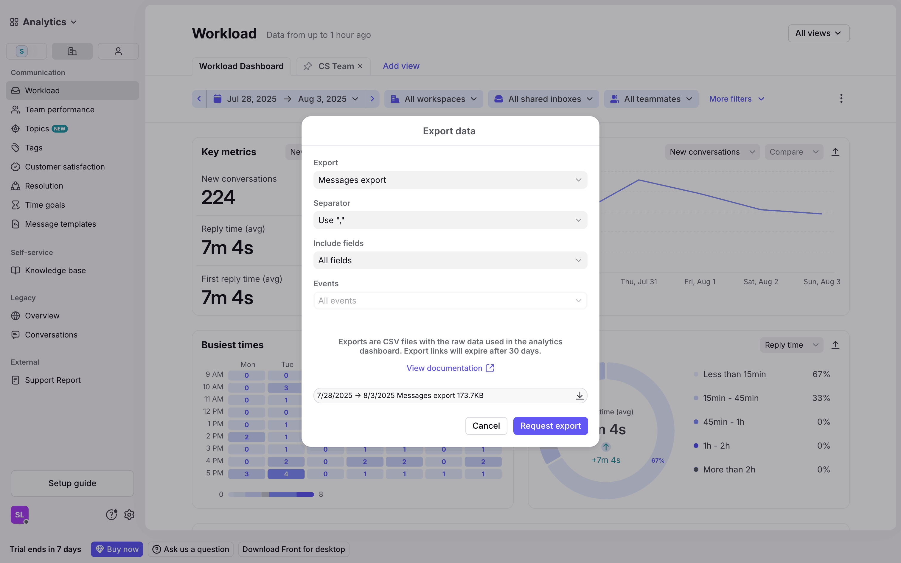The width and height of the screenshot is (901, 563).
Task: Click export icon beside Compare dropdown
Action: [835, 152]
